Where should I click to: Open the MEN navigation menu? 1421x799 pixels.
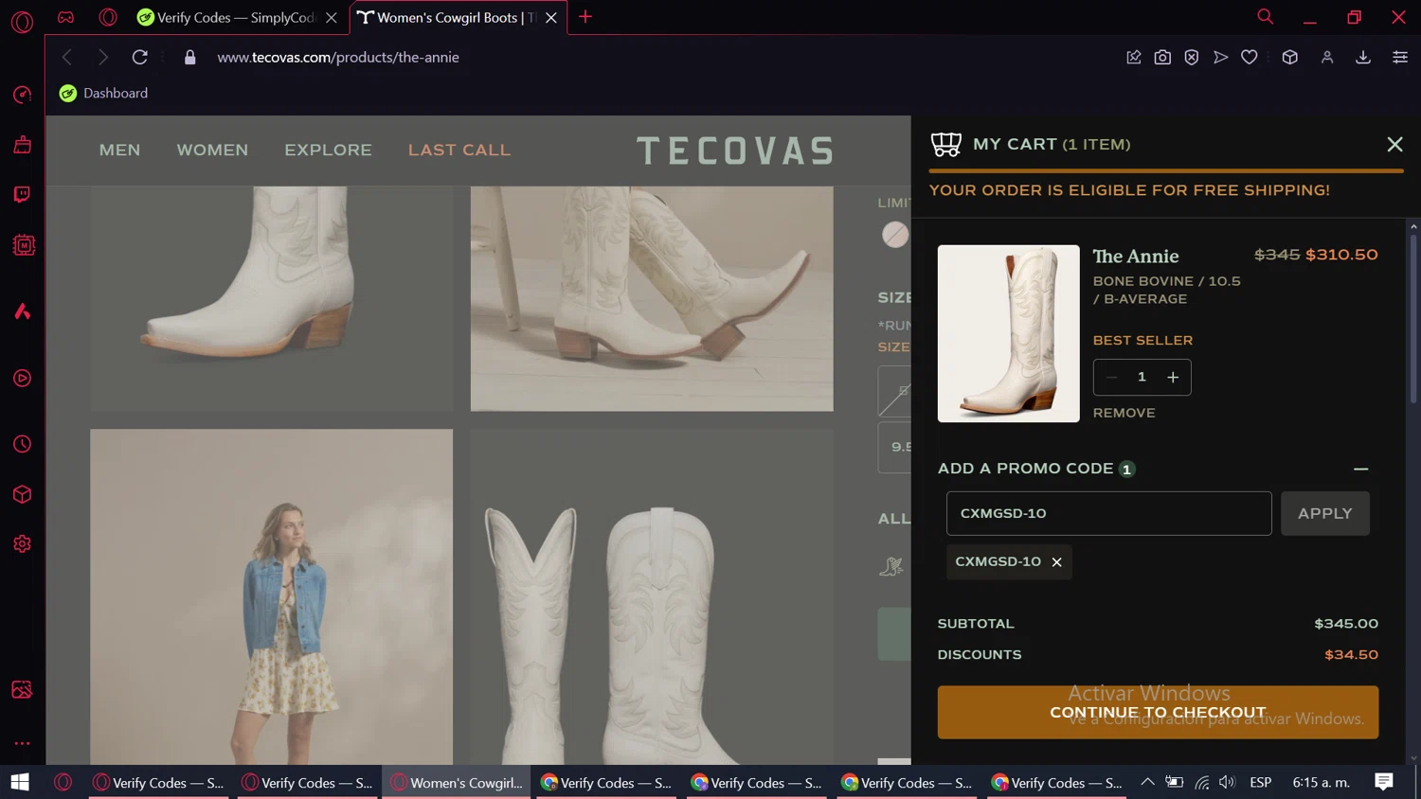click(119, 150)
